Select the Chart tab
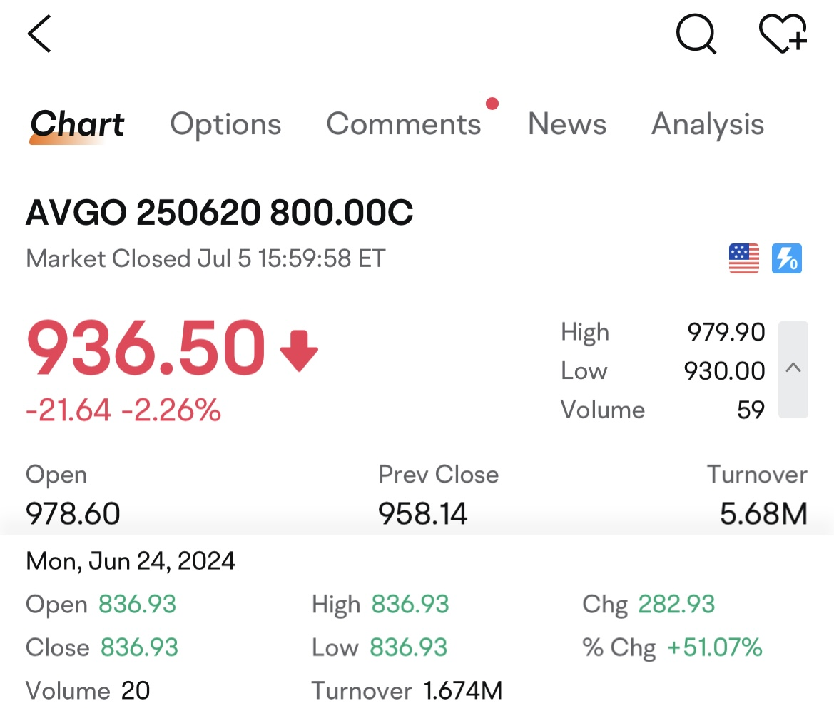834x716 pixels. (77, 124)
